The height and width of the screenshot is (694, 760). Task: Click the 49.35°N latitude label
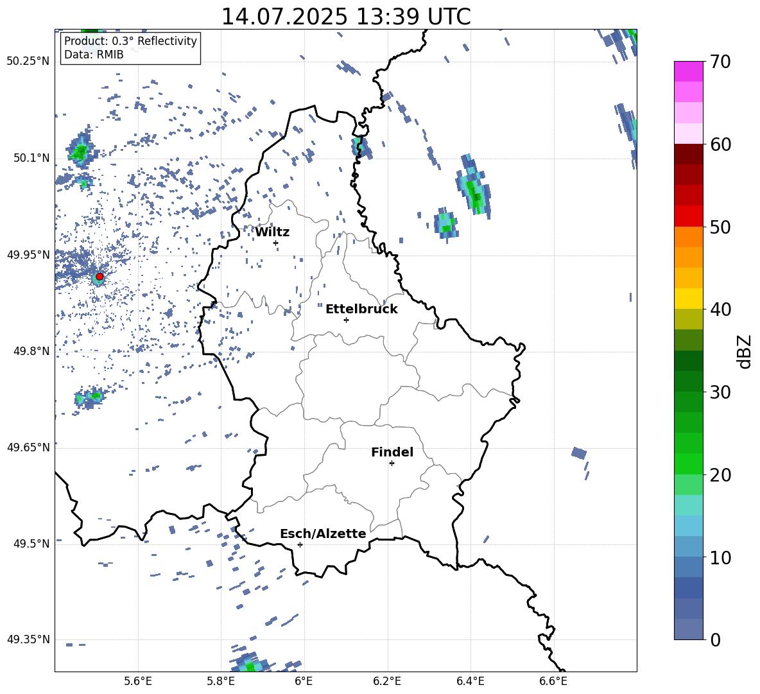tap(28, 639)
